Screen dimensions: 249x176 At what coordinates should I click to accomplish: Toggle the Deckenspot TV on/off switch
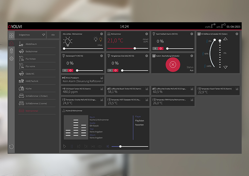click(x=67, y=70)
